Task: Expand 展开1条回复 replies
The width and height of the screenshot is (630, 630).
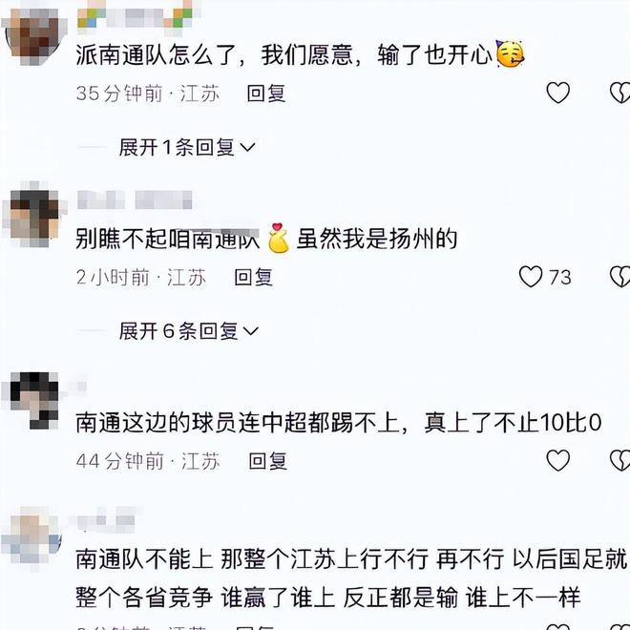Action: tap(187, 147)
